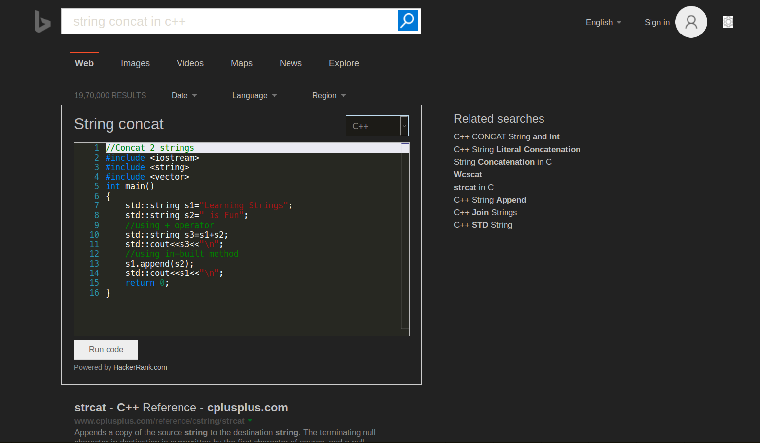Viewport: 760px width, 443px height.
Task: Click the Run code button
Action: pos(106,349)
